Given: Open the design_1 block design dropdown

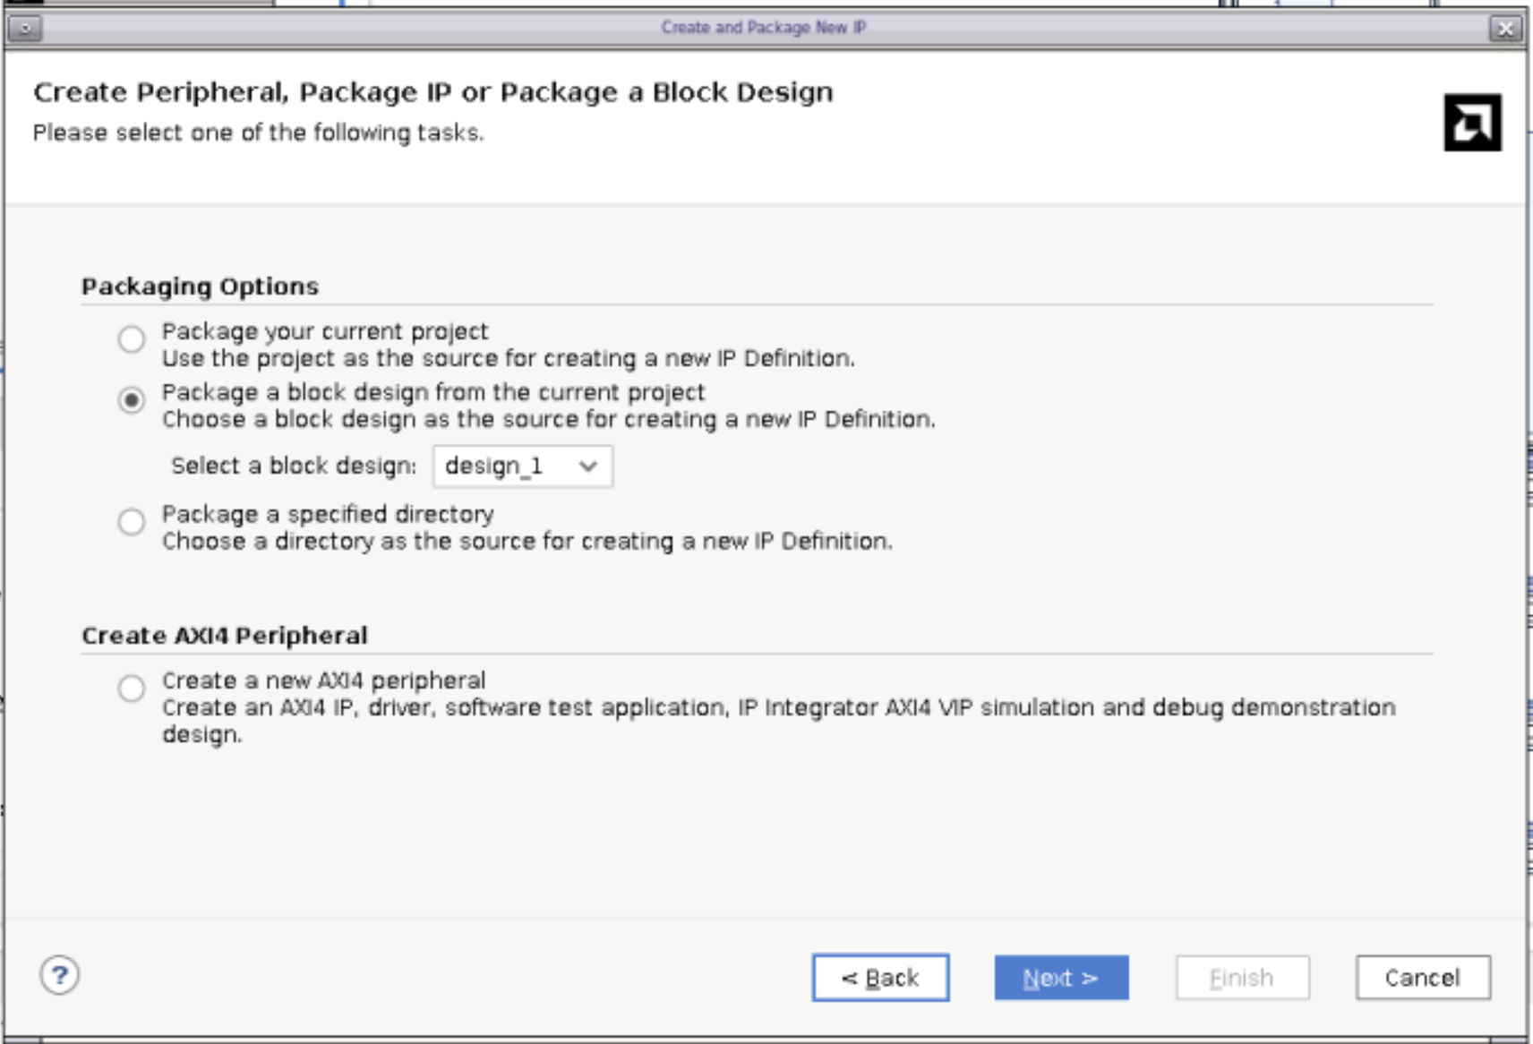Looking at the screenshot, I should tap(522, 466).
